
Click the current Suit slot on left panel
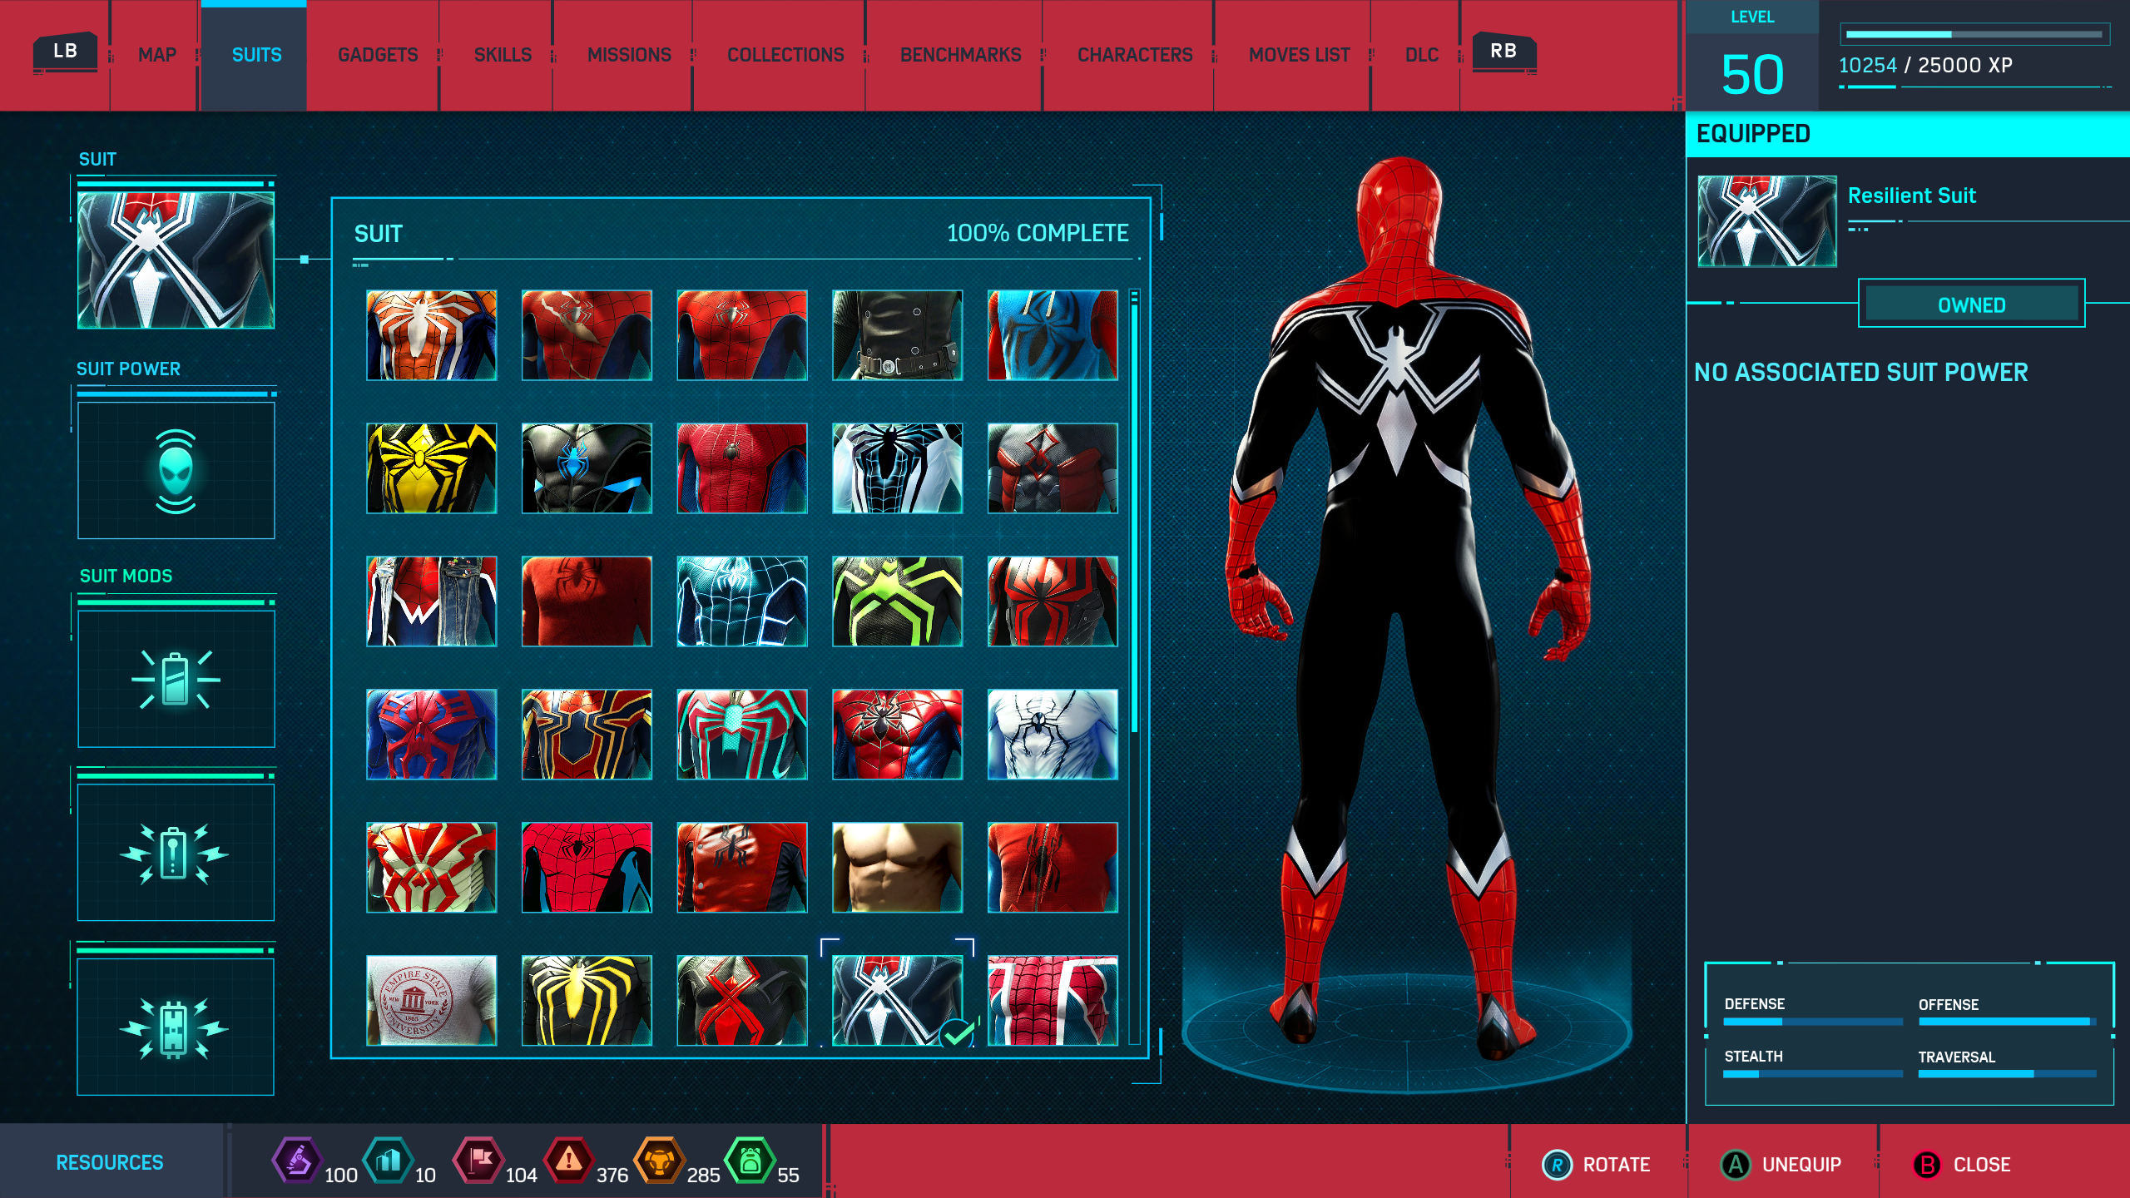pos(176,260)
